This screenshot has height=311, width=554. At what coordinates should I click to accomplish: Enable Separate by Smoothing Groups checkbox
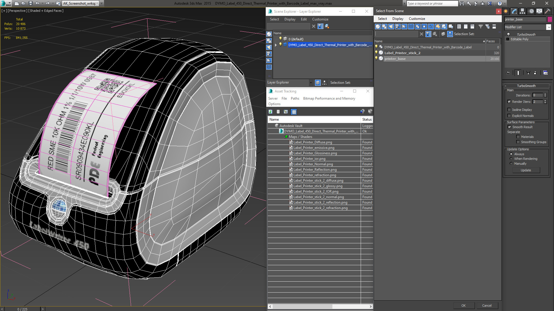pos(518,142)
